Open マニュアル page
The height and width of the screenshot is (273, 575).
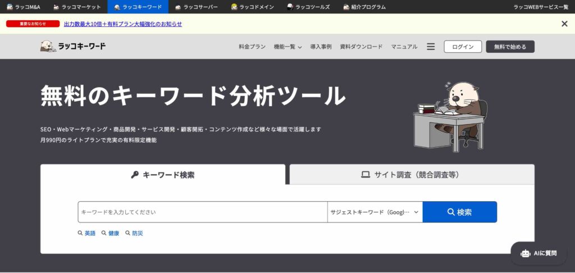[404, 47]
